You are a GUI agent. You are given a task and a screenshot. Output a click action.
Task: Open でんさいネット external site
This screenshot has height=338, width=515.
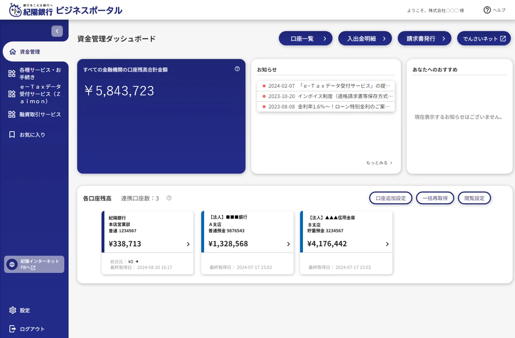tap(484, 39)
